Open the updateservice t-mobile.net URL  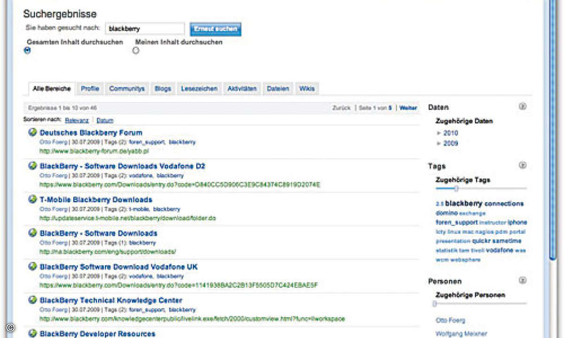pos(128,218)
